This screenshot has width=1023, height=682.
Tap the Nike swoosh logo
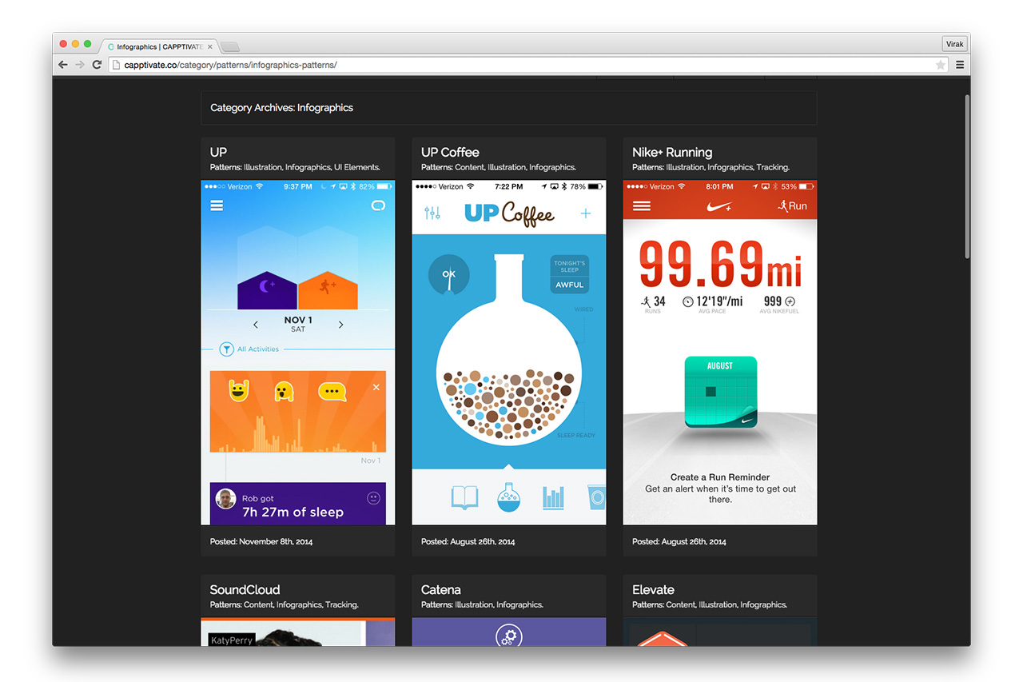coord(720,207)
